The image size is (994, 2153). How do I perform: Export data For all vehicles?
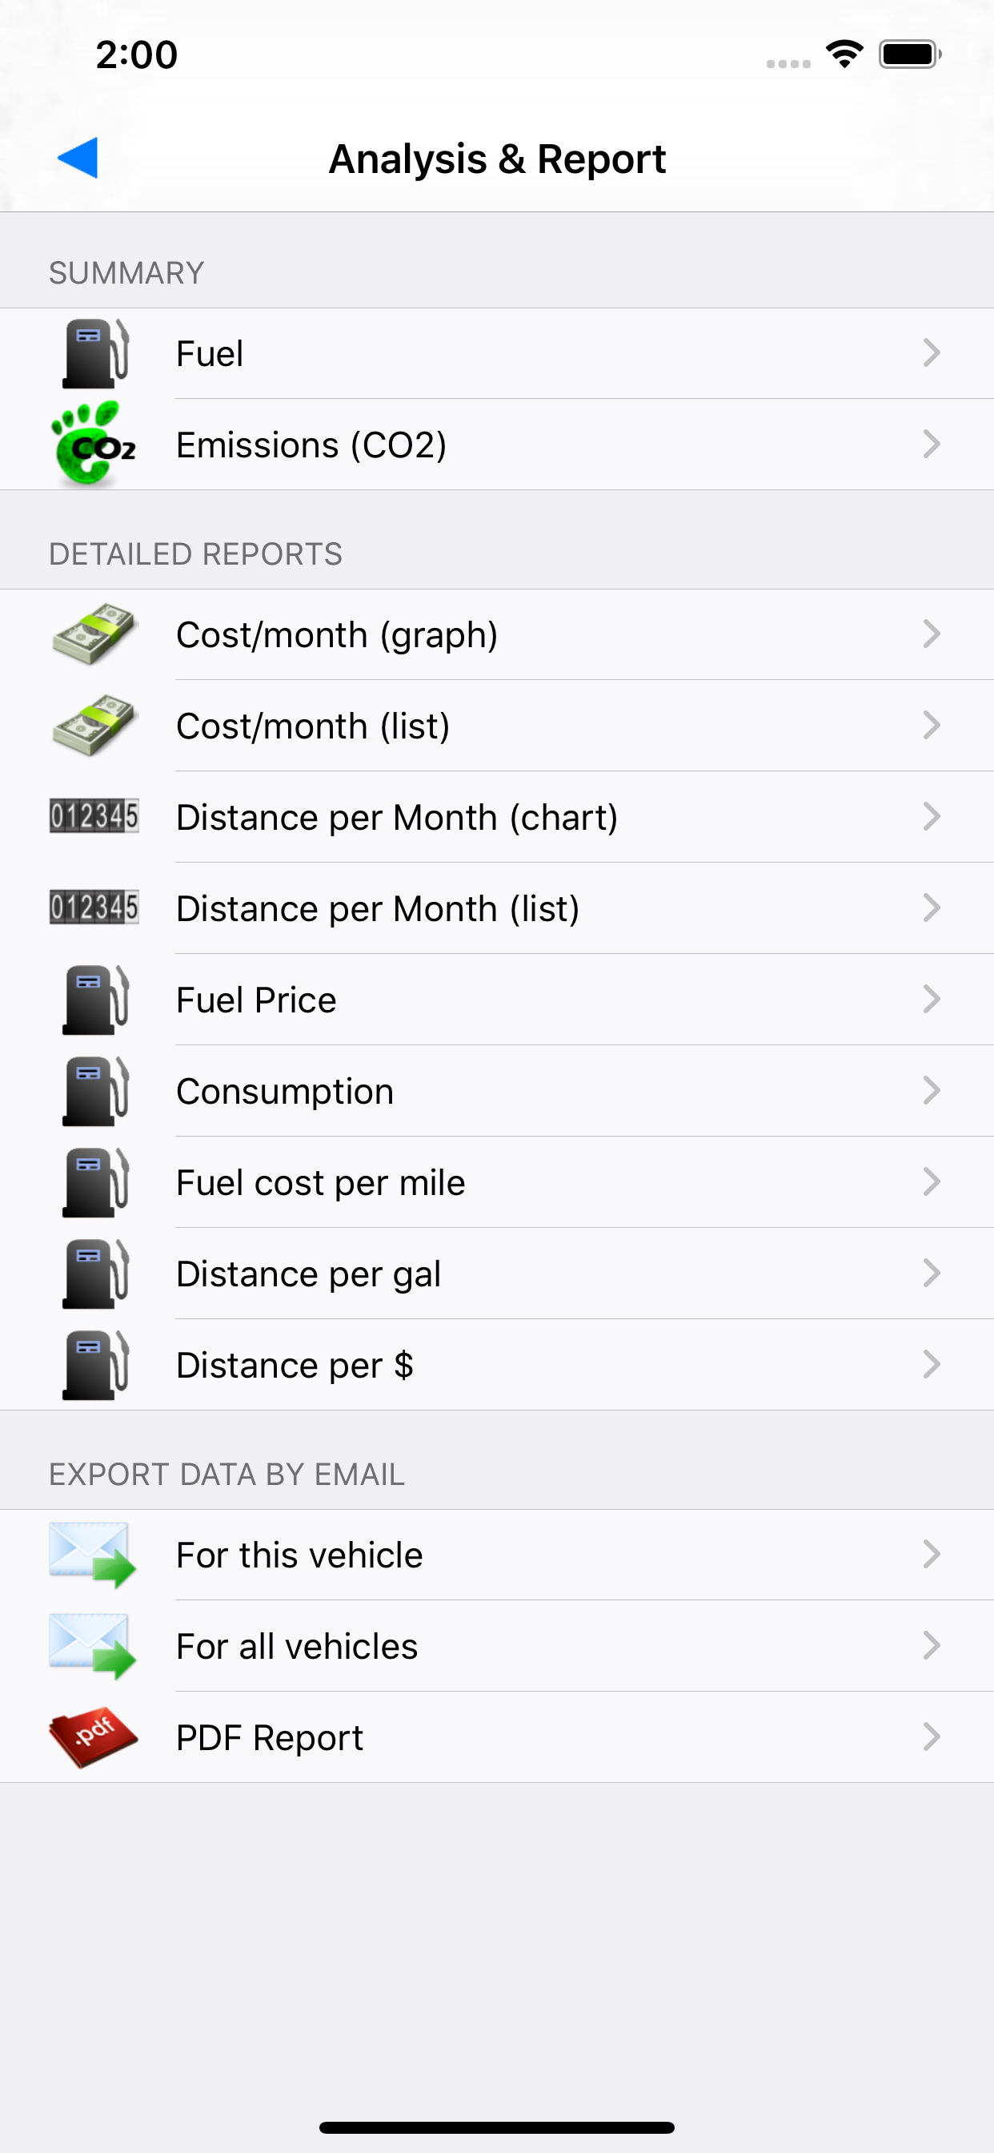pos(497,1646)
